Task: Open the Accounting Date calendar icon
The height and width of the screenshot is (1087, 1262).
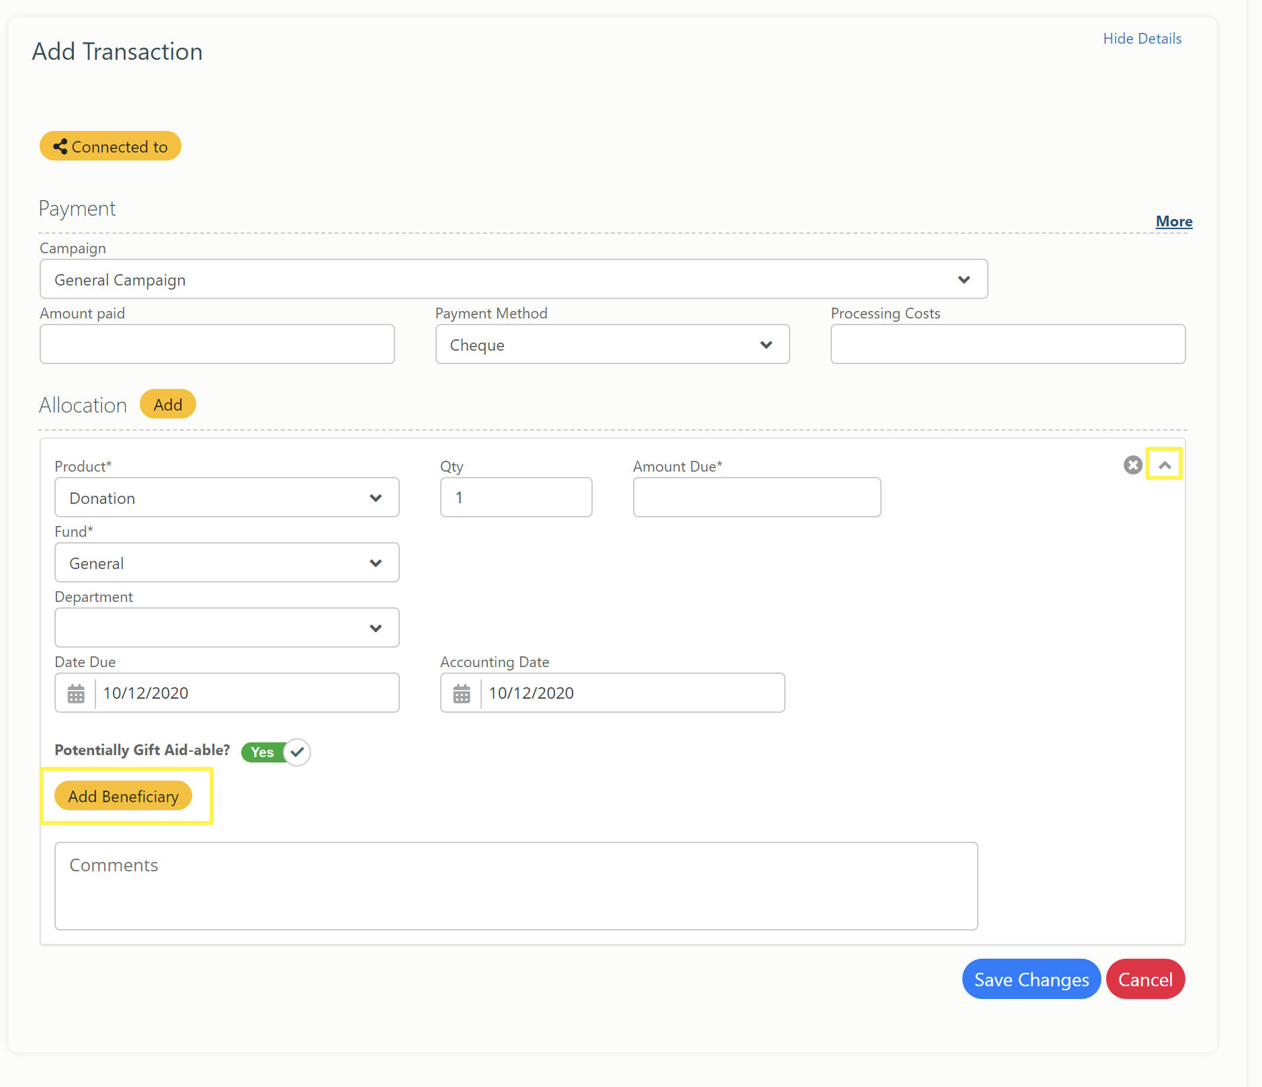Action: click(462, 693)
